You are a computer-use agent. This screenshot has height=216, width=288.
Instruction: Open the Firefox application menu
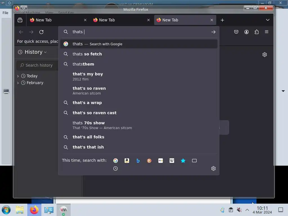point(267,32)
